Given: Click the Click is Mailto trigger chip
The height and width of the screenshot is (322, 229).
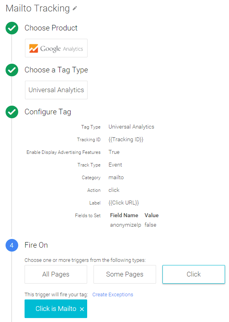Looking at the screenshot, I should coord(56,309).
